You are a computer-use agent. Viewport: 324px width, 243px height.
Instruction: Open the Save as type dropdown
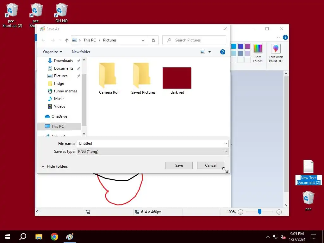[153, 152]
